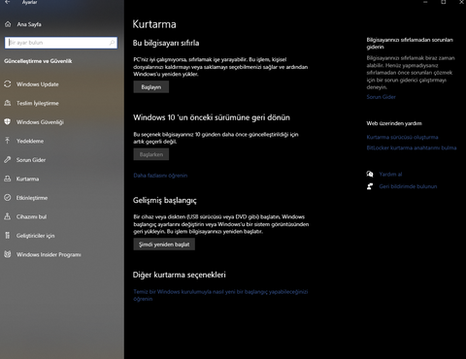Screen dimensions: 466x359
Task: Click the Diğer kurtarma seçenekleri heading
Action: click(180, 275)
